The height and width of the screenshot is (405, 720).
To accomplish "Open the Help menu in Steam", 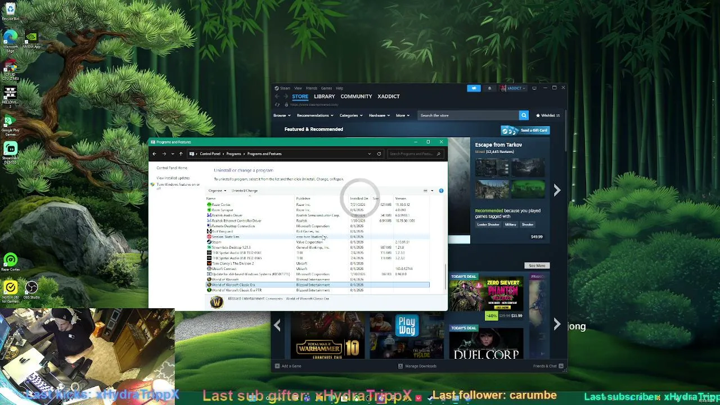I will point(340,88).
